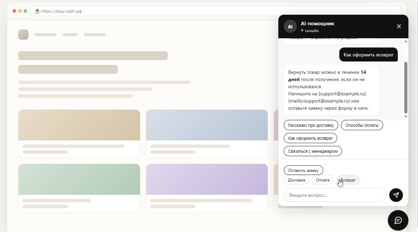This screenshot has height=232, width=418.
Task: Select the "Способы оплаты" suggestion chip
Action: [x=362, y=125]
